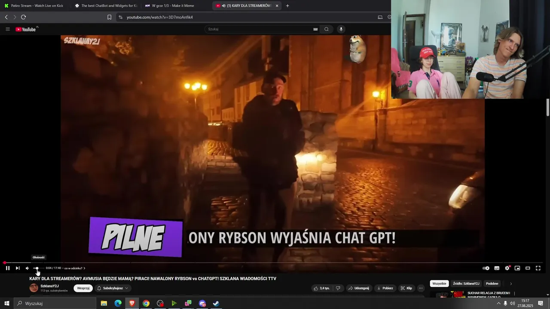Open options for SUCHAR RELACJA video
This screenshot has width=550, height=309.
514,294
